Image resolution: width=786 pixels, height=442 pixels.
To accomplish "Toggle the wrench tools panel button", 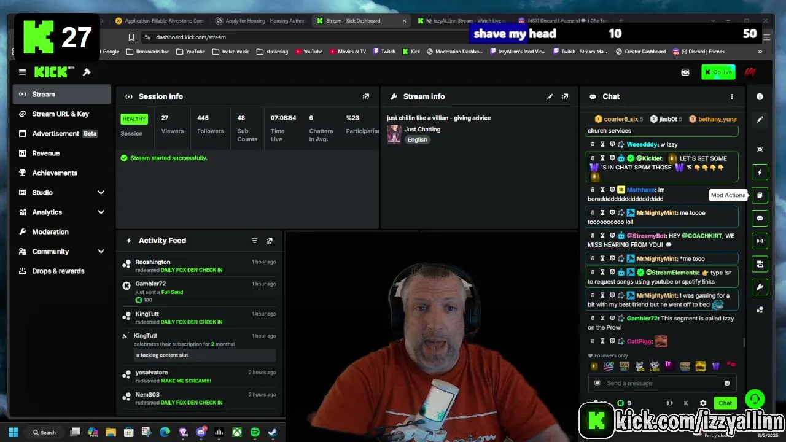I will [x=760, y=287].
